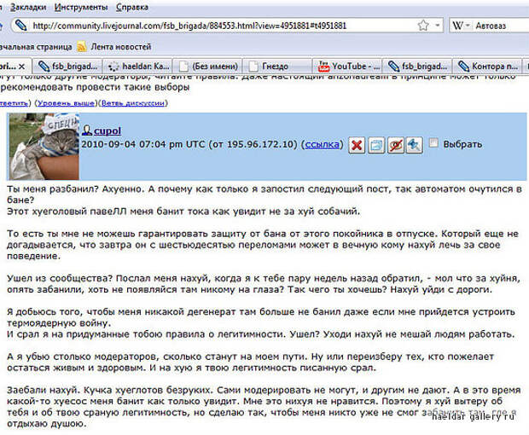Screen dimensions: 529x435
Task: Open cupol's cat userpic thumbnail
Action: 44,147
